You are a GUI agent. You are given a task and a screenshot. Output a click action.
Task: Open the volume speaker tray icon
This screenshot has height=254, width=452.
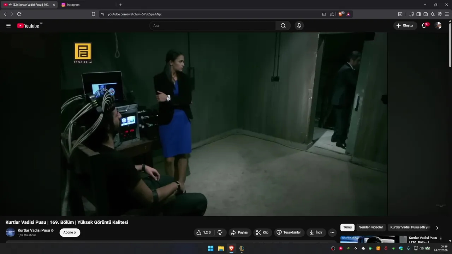pos(421,248)
